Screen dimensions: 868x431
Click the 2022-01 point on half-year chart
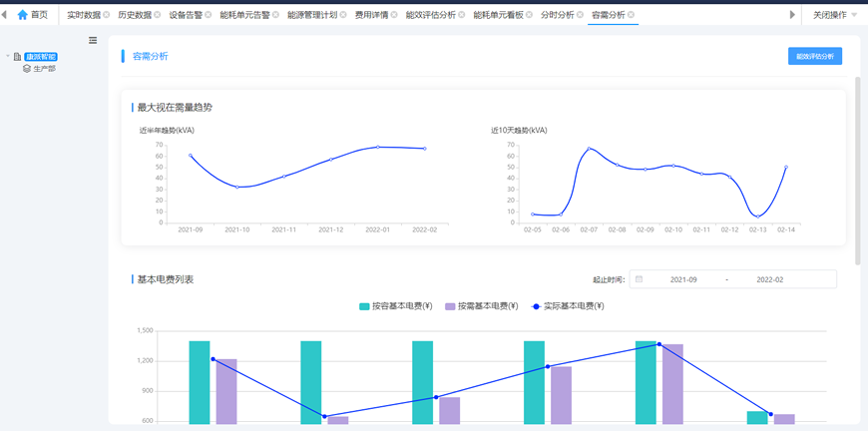(378, 147)
